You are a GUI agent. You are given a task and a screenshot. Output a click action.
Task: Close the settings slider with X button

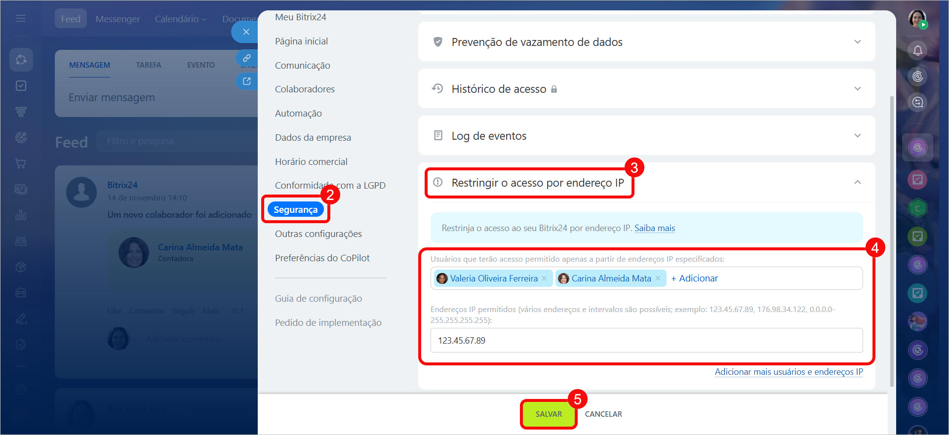tap(246, 32)
